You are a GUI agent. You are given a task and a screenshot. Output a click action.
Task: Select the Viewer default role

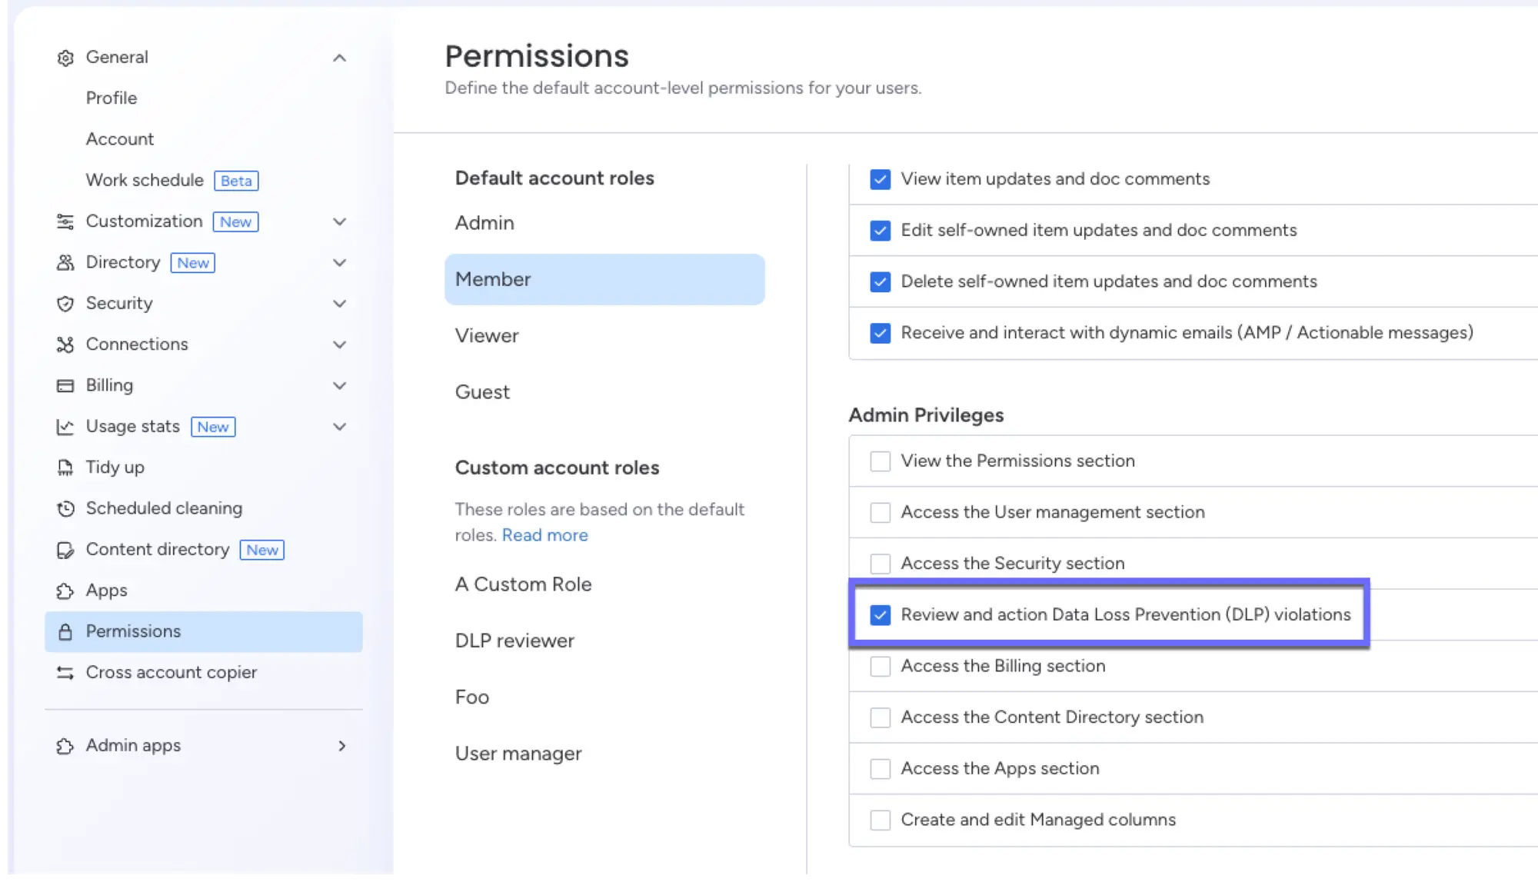487,336
